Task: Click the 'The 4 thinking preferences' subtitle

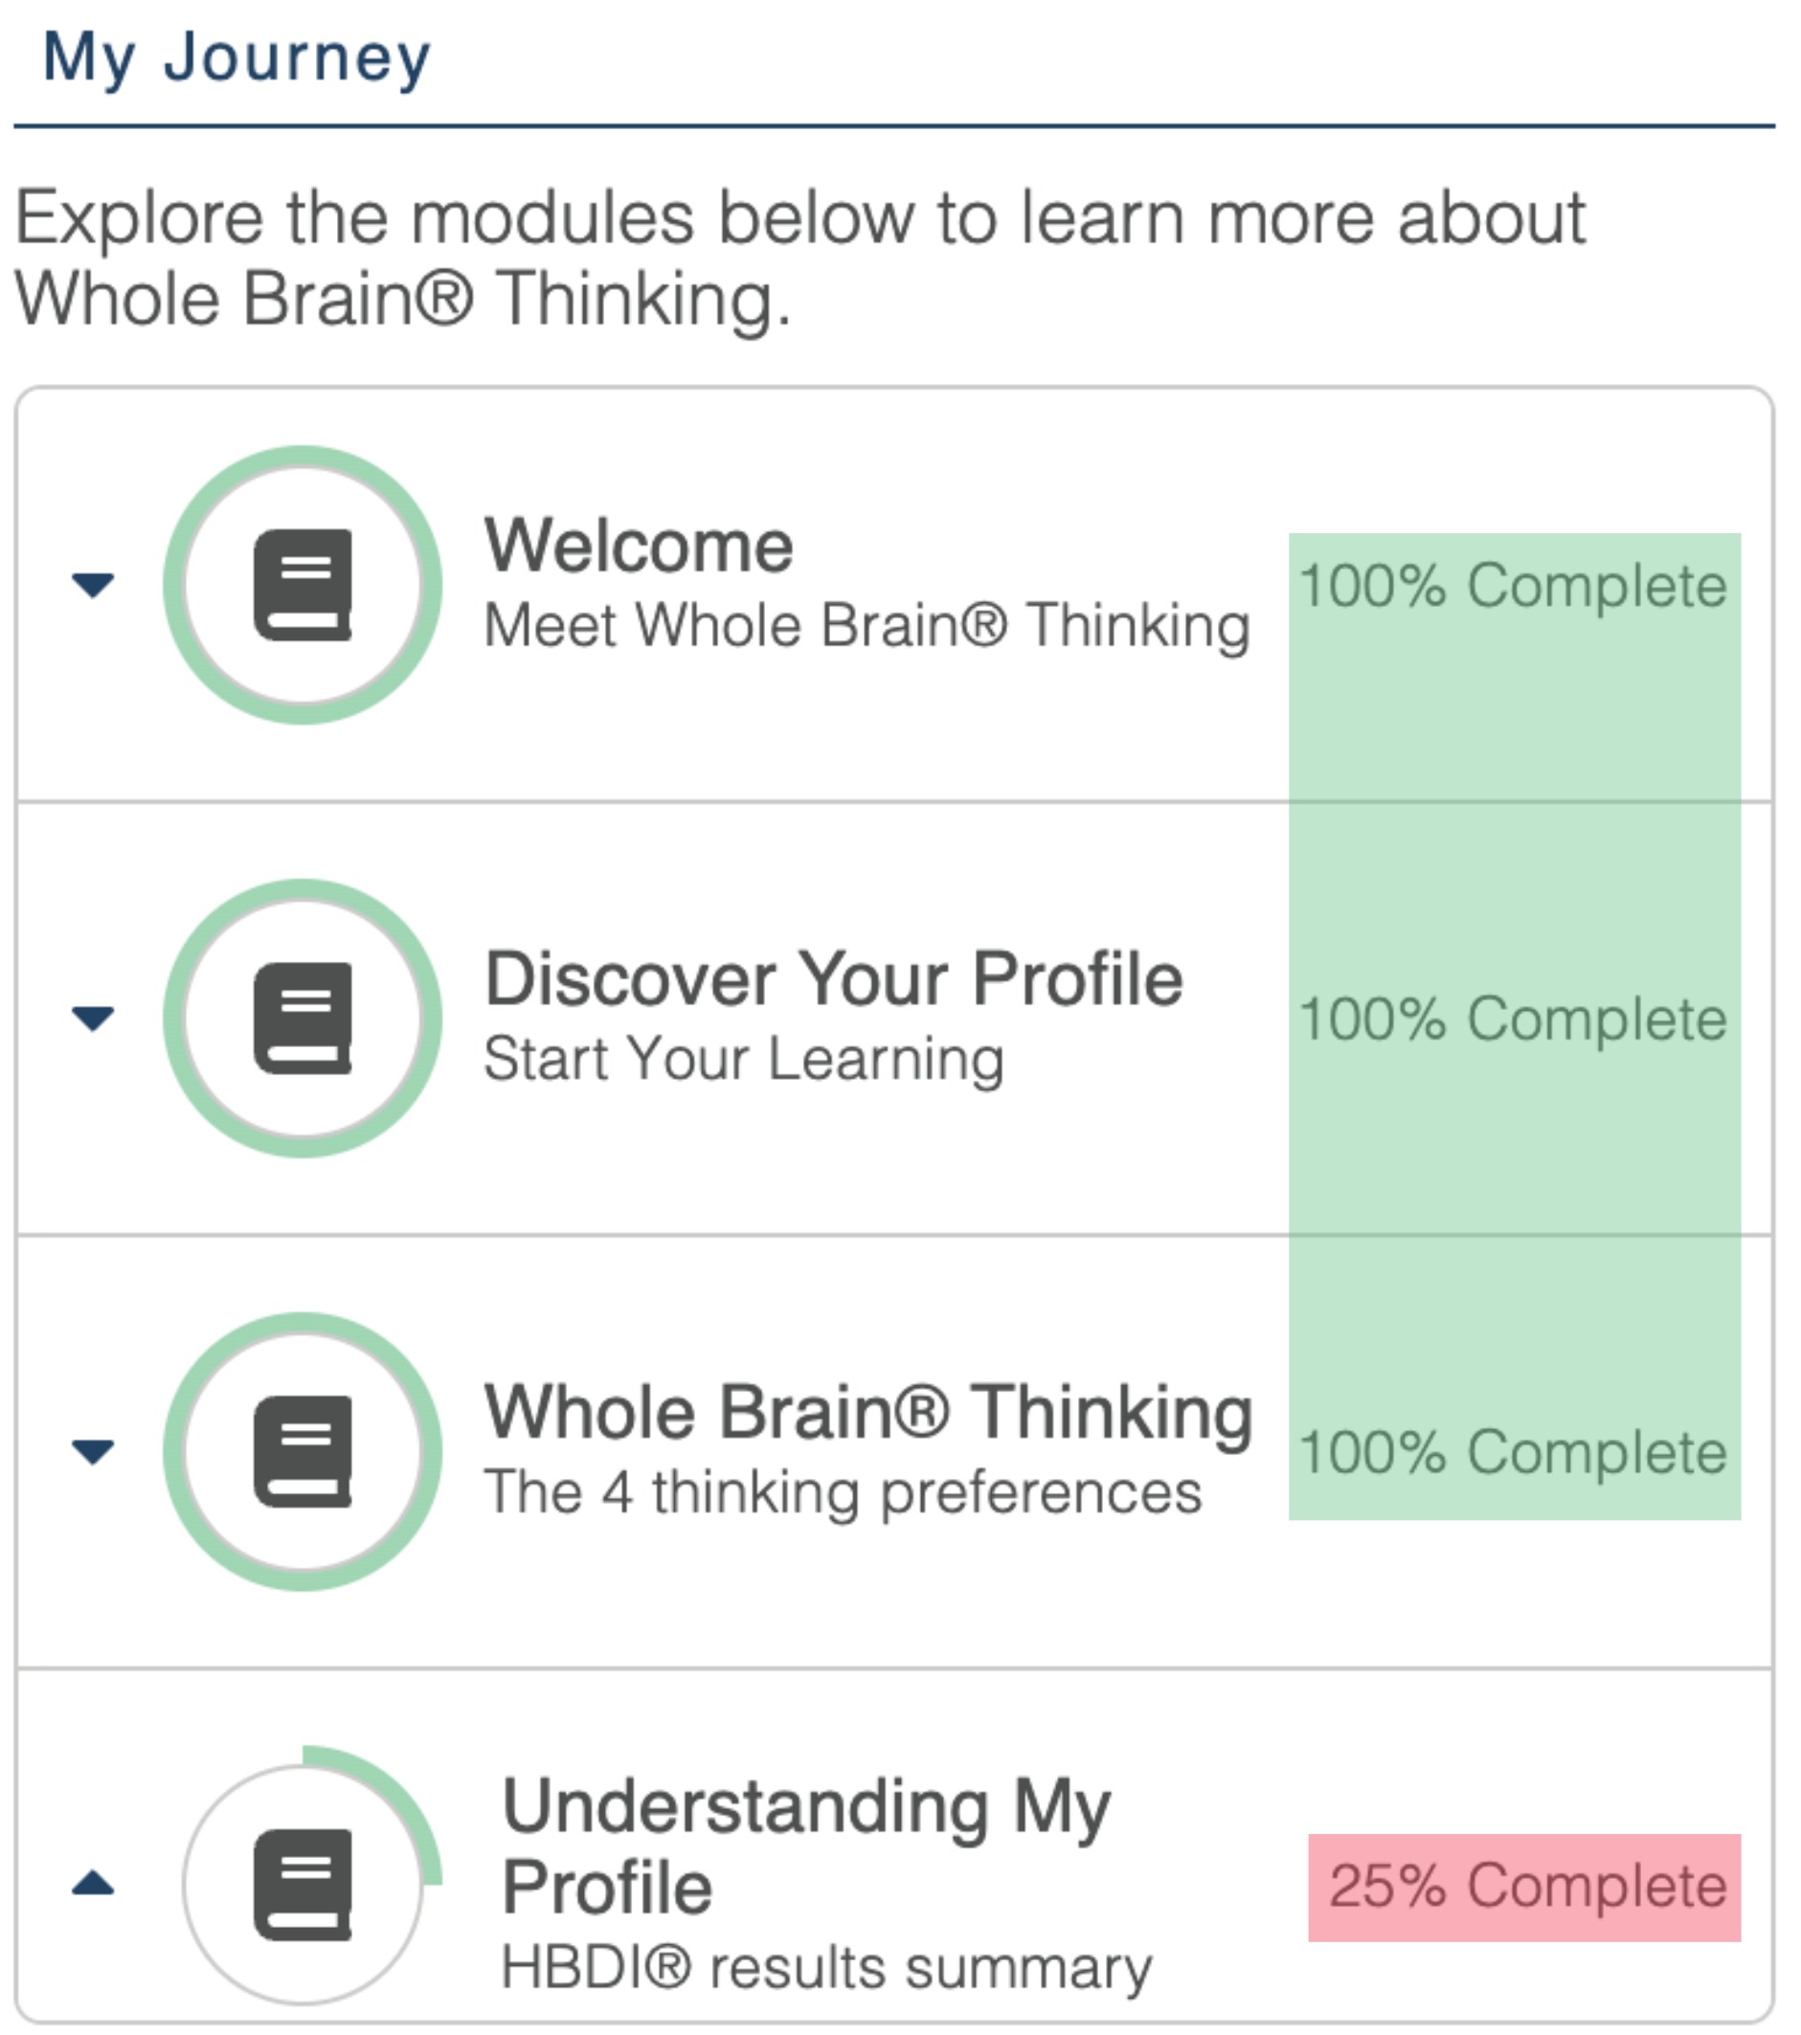Action: (843, 1492)
